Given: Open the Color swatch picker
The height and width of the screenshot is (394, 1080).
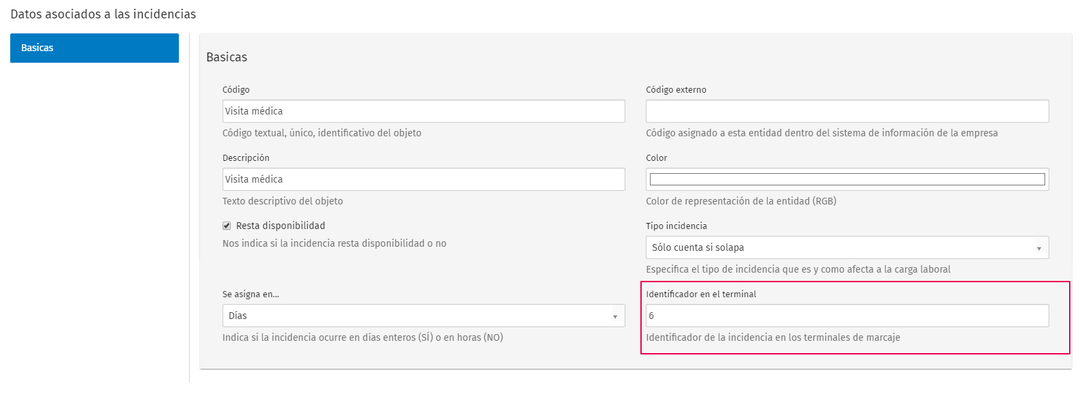Looking at the screenshot, I should tap(847, 179).
